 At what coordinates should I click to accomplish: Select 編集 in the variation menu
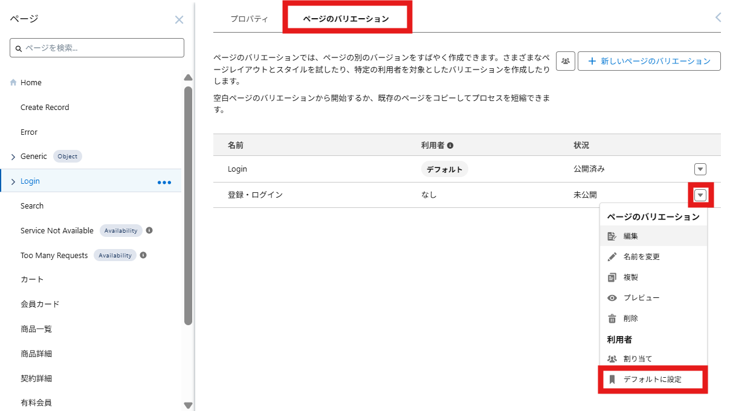click(x=630, y=236)
